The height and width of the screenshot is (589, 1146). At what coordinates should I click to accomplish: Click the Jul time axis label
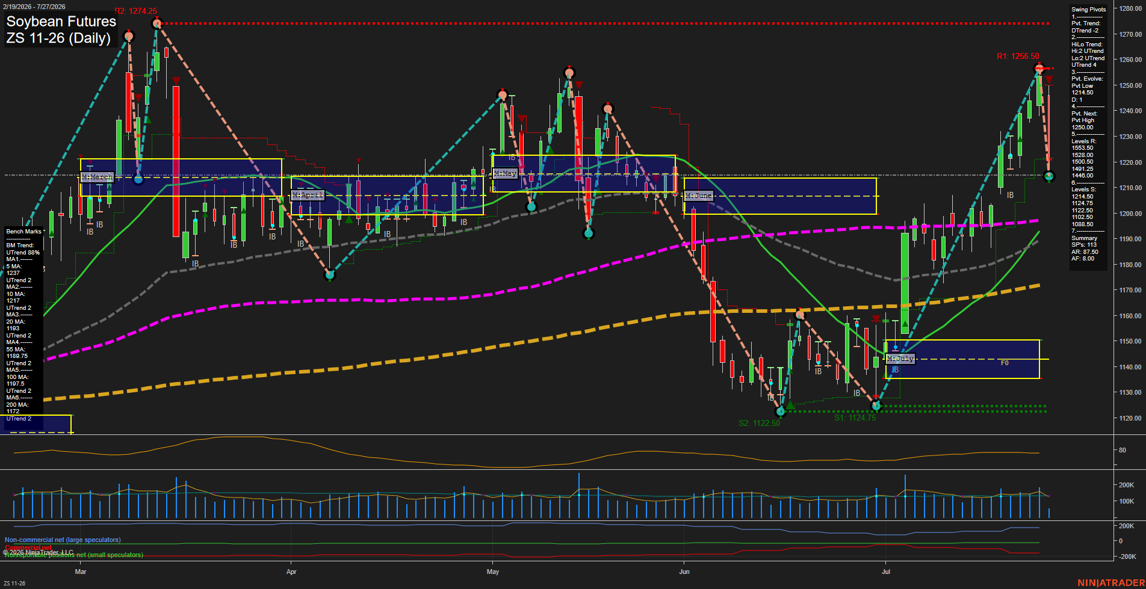tap(886, 572)
